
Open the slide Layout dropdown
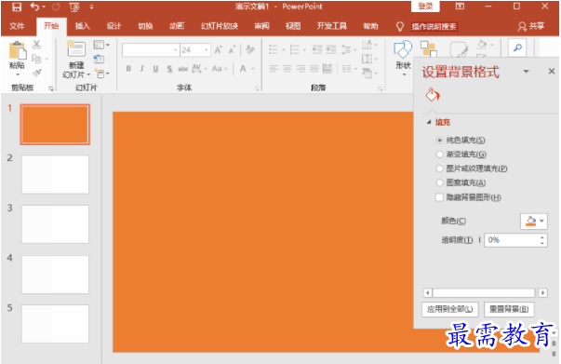click(101, 45)
